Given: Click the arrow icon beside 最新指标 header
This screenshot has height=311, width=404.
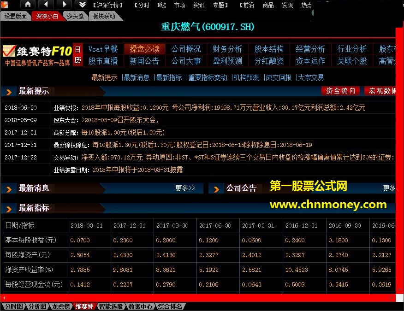Looking at the screenshot, I should tap(9, 209).
